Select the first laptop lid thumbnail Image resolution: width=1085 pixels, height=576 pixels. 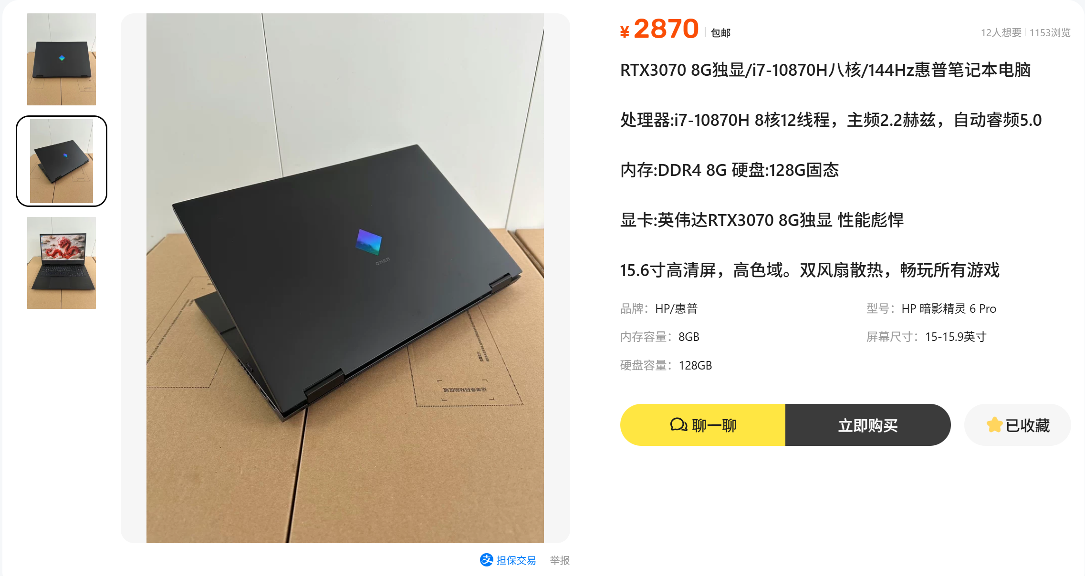tap(62, 59)
